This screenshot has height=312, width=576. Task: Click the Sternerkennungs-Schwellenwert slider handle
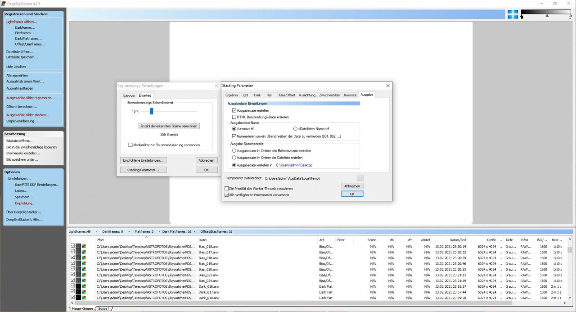pos(152,111)
